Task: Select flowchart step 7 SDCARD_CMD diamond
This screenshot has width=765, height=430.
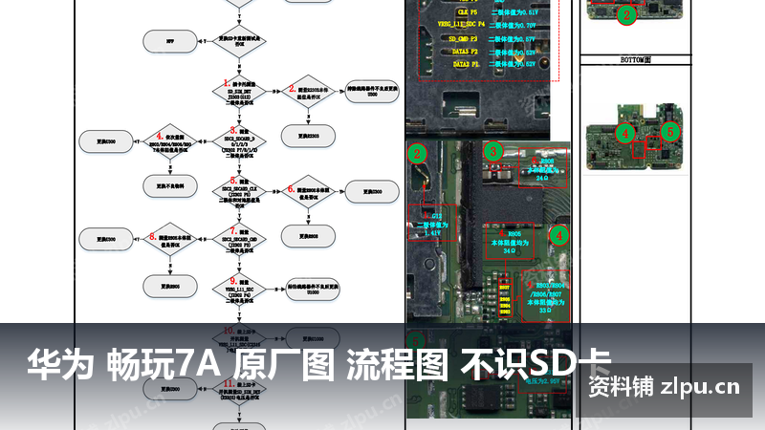Action: click(239, 240)
